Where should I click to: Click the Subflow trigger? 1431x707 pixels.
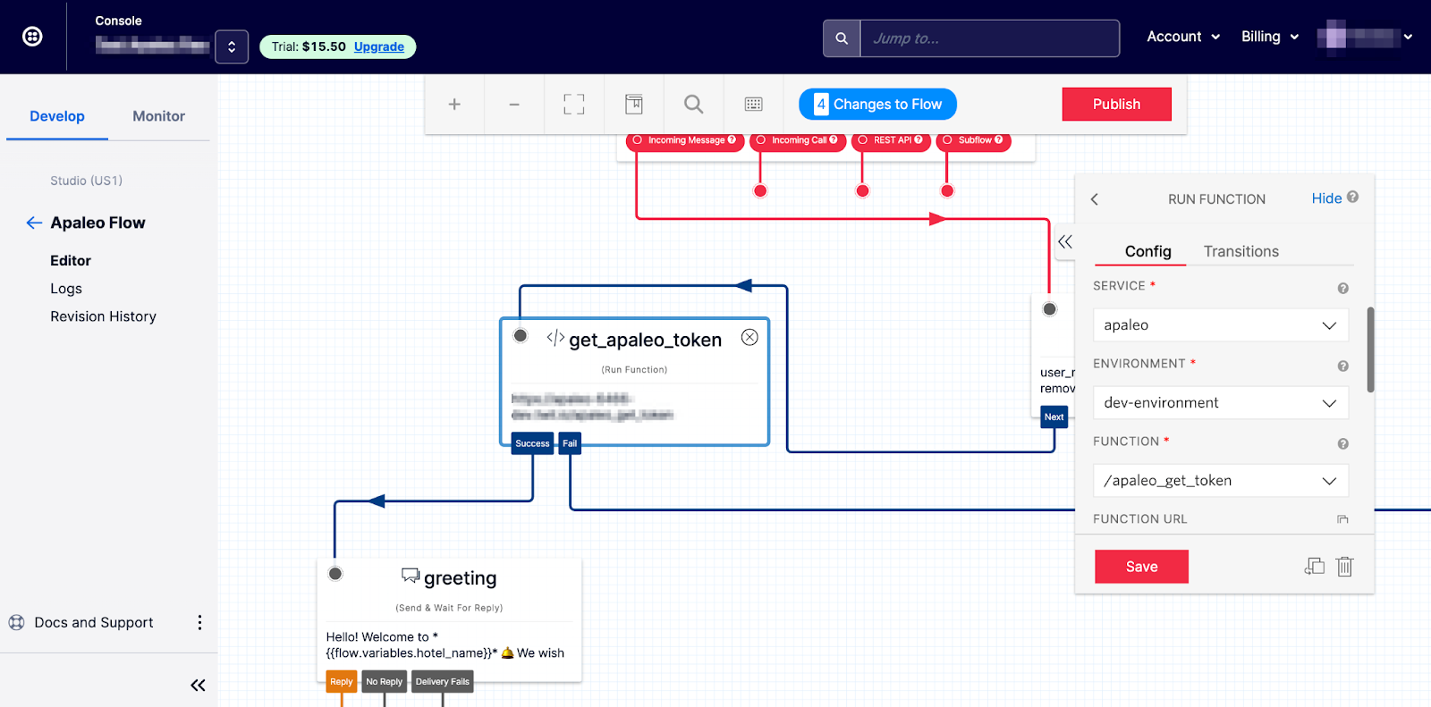pos(973,140)
